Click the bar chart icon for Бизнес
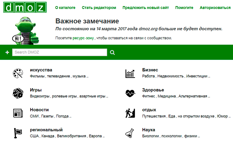This screenshot has height=143, width=233. pos(130,74)
